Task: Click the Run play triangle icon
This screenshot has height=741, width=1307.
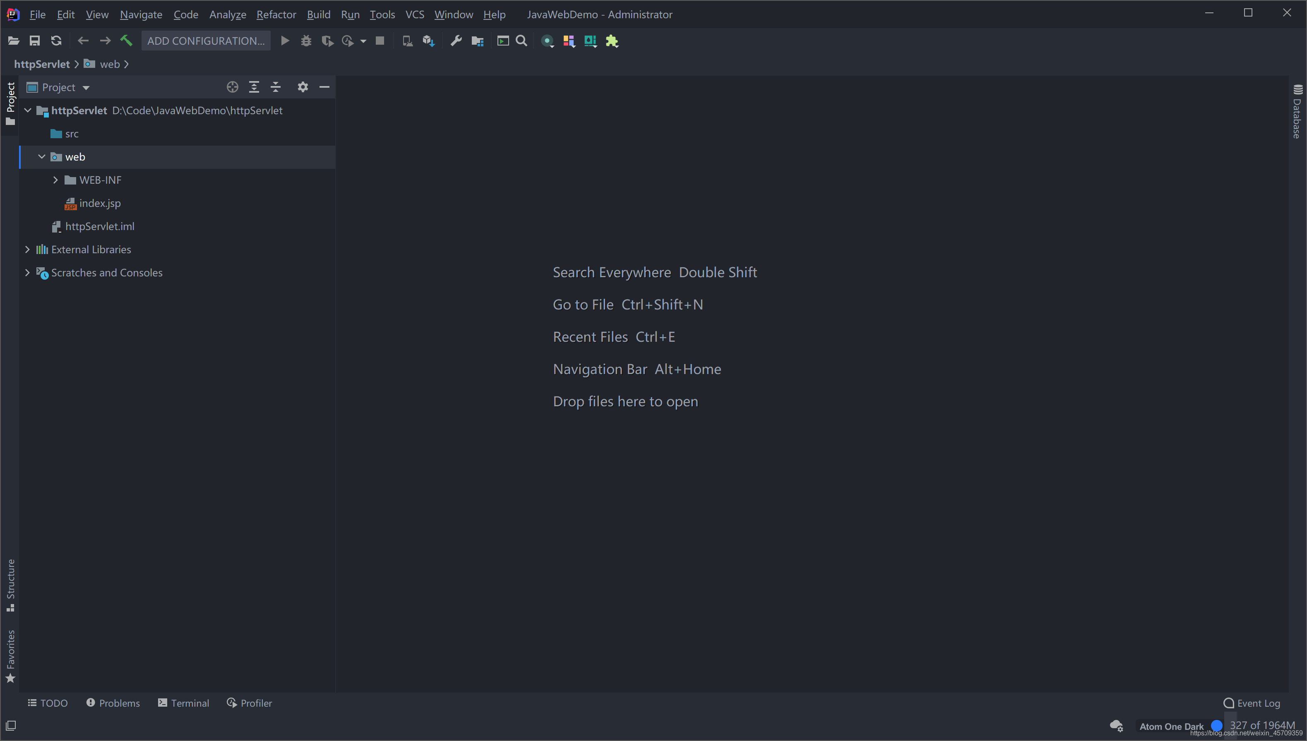Action: coord(285,41)
